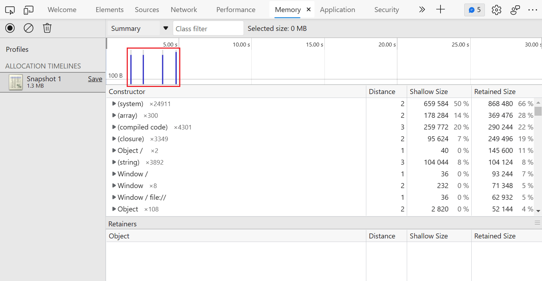
Task: Expand the Object / ×2 row
Action: (x=114, y=150)
